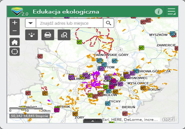Open the share/network tool
This screenshot has width=185, height=129.
point(31,35)
